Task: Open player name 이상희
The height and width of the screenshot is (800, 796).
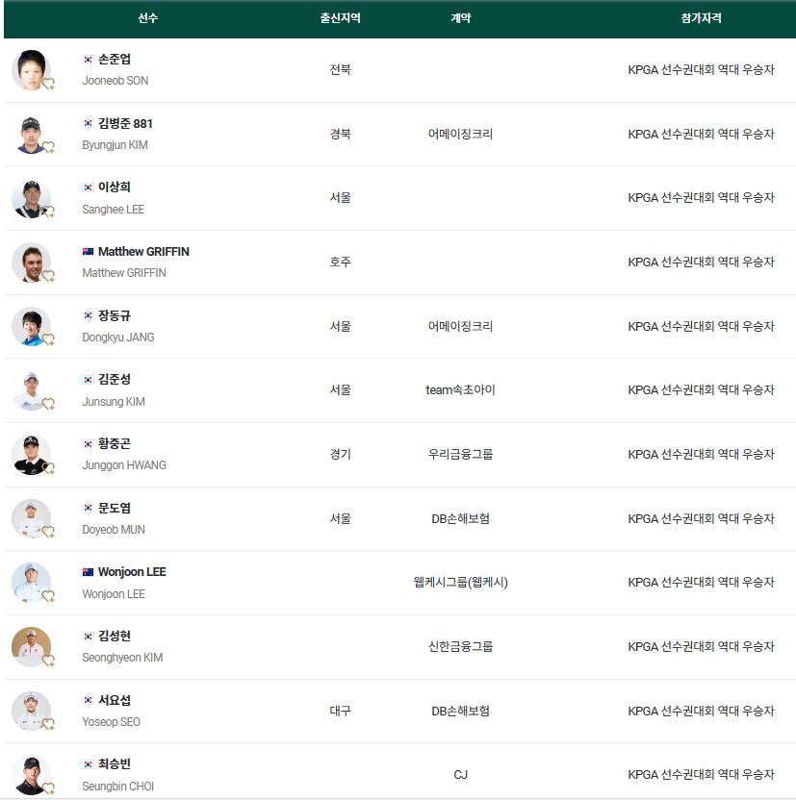Action: point(115,187)
